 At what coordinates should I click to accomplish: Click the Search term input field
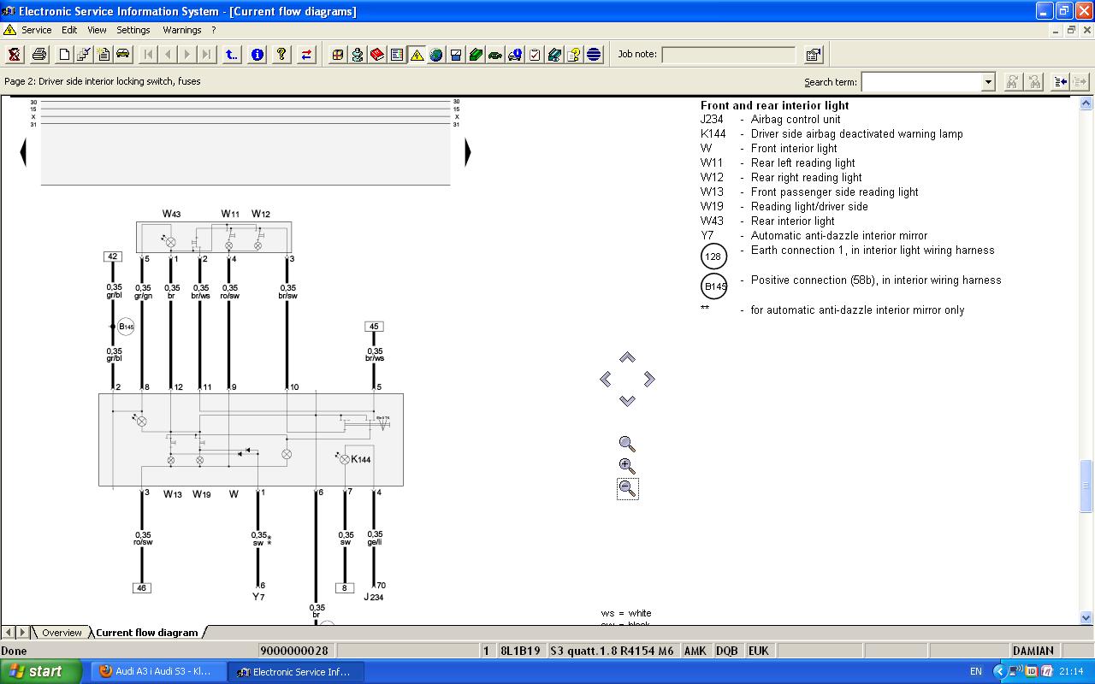[921, 82]
